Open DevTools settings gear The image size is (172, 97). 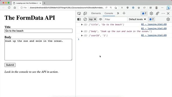[151, 13]
